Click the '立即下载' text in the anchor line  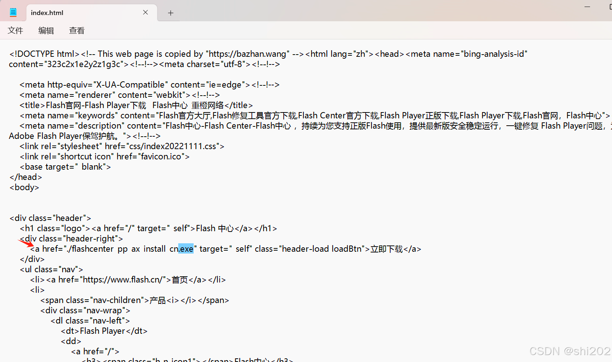point(387,249)
